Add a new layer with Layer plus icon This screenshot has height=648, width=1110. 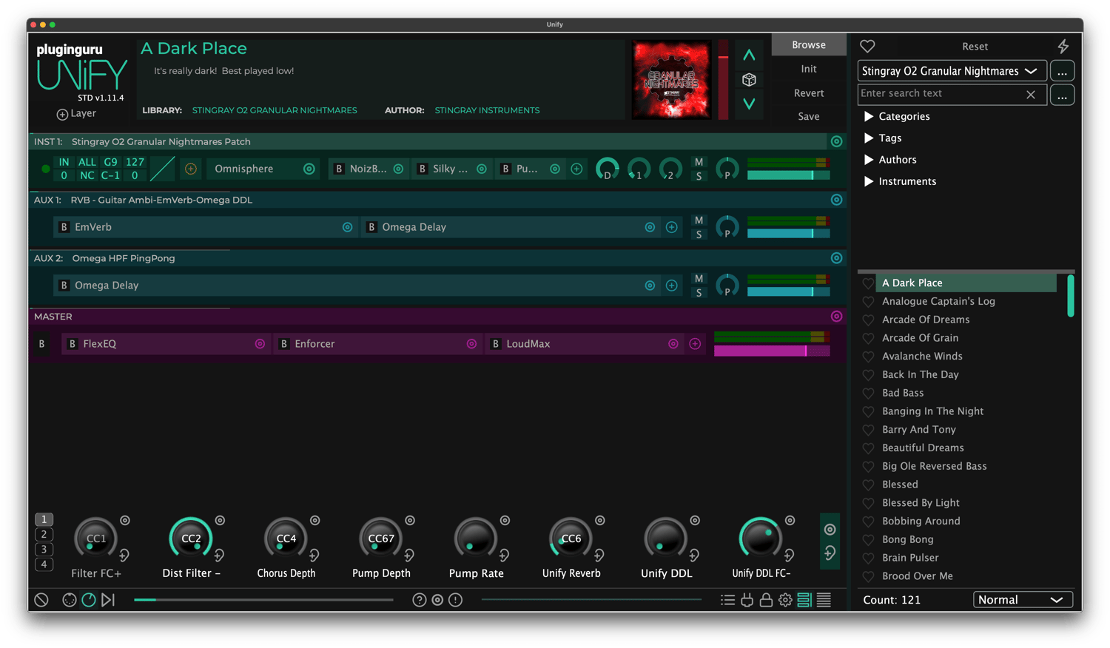[63, 114]
